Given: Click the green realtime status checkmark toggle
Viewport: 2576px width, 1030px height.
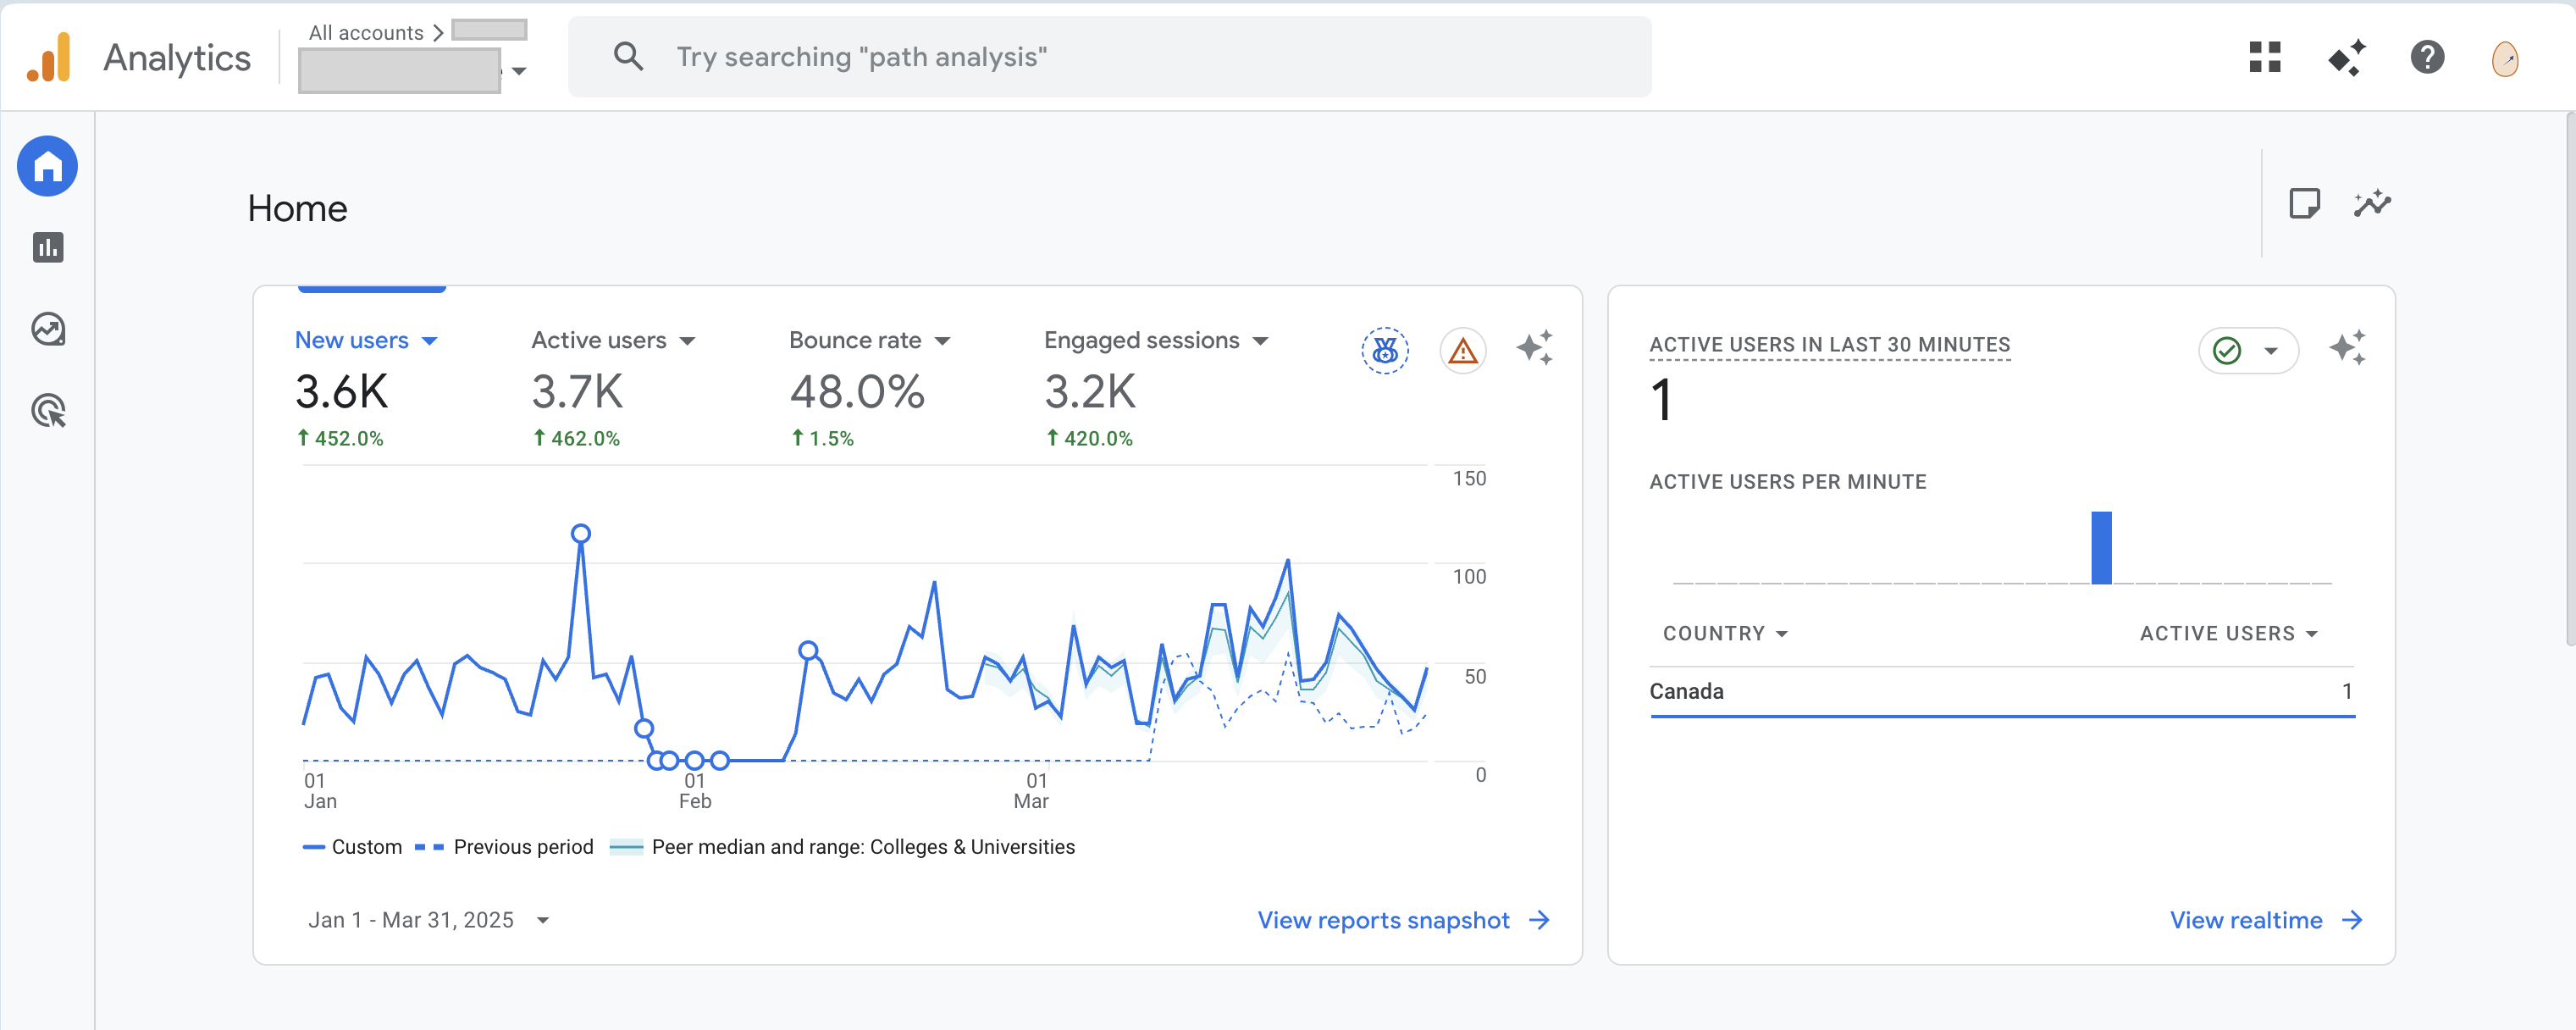Looking at the screenshot, I should coord(2247,350).
